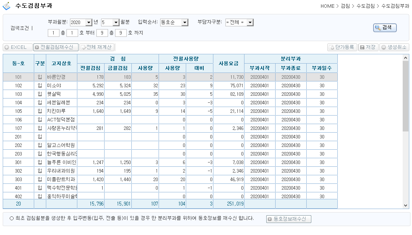This screenshot has width=412, height=235.
Task: Open the month dropdown showing 5
Action: (x=110, y=22)
